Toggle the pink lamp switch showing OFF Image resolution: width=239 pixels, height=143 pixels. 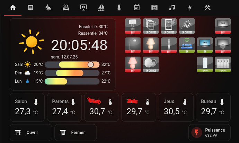coord(133,64)
